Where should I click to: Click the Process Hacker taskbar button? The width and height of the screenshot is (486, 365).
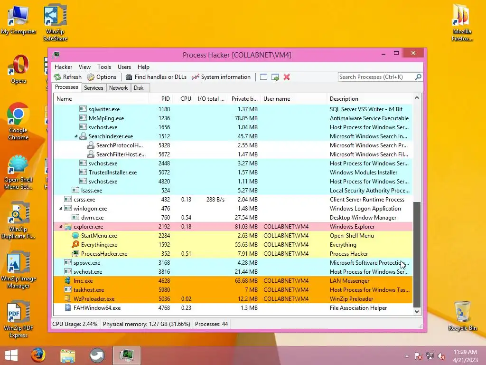point(126,355)
